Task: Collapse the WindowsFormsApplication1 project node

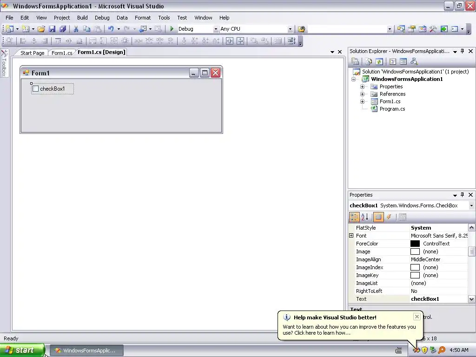Action: tap(353, 79)
